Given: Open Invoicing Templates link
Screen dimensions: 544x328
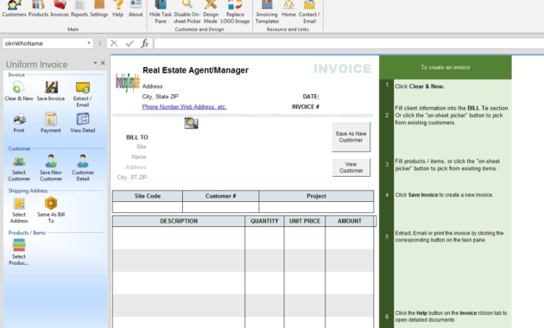Looking at the screenshot, I should (267, 12).
